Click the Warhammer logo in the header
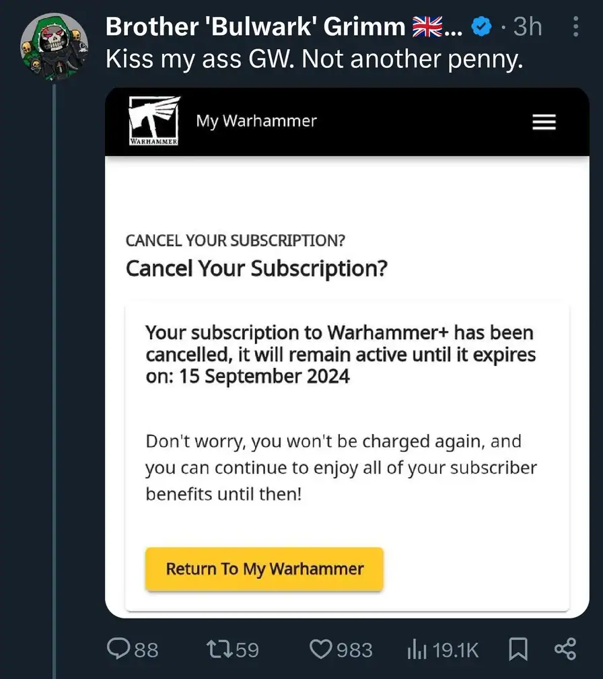Viewport: 603px width, 679px height. click(153, 122)
